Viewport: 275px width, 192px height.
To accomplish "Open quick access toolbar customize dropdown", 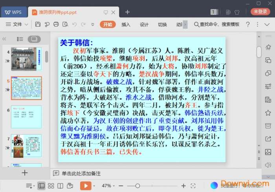I will pyautogui.click(x=93, y=24).
